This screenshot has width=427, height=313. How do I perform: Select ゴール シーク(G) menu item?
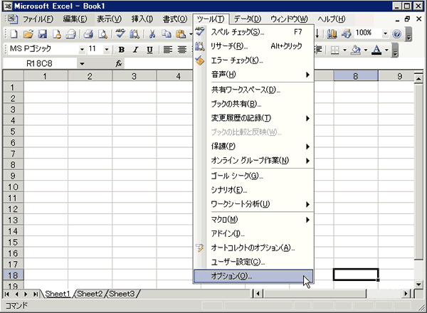[253, 176]
